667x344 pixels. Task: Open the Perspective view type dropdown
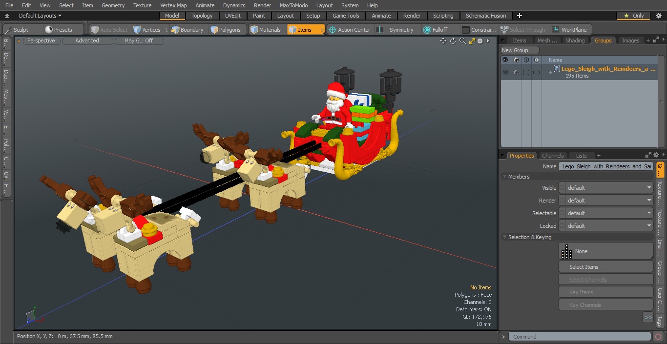pyautogui.click(x=42, y=41)
